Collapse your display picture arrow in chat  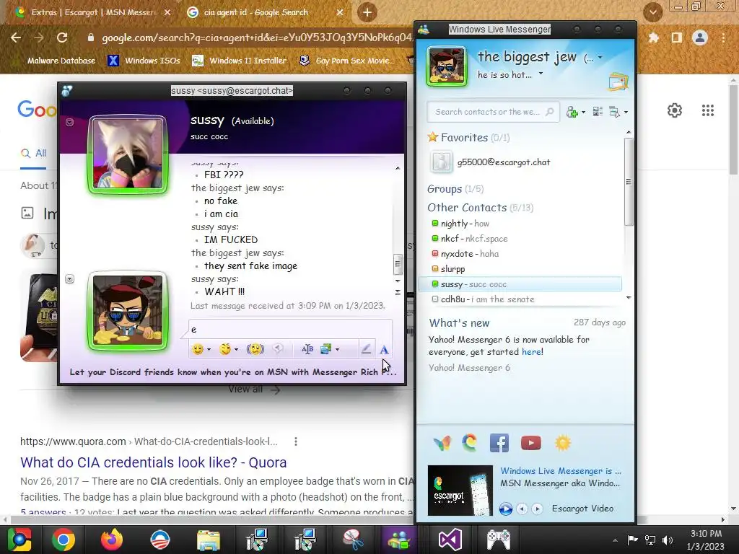pyautogui.click(x=70, y=279)
